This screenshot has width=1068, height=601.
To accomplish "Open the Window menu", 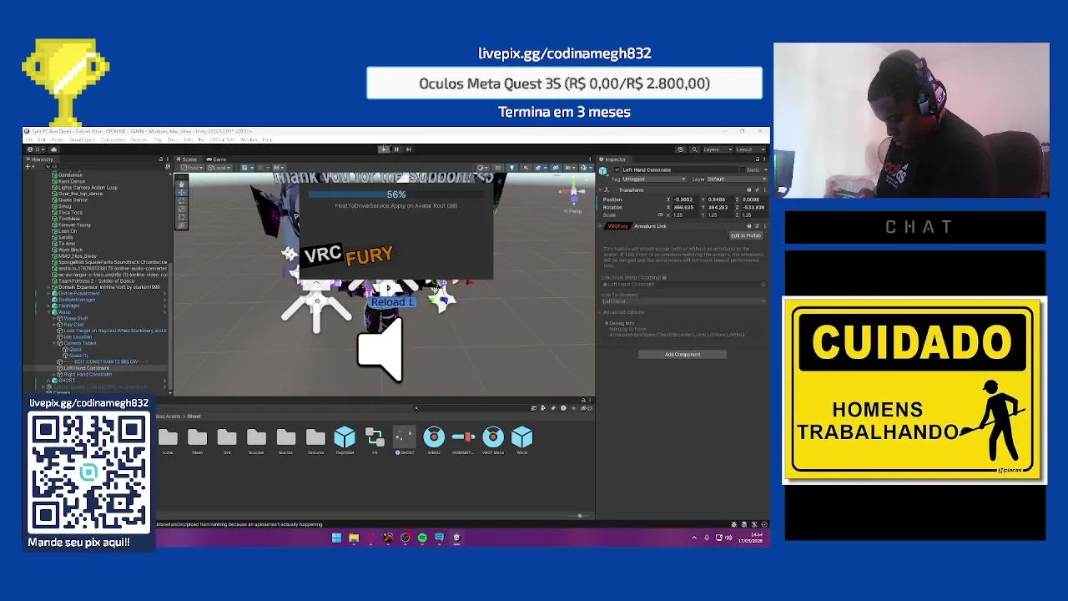I will click(x=249, y=139).
